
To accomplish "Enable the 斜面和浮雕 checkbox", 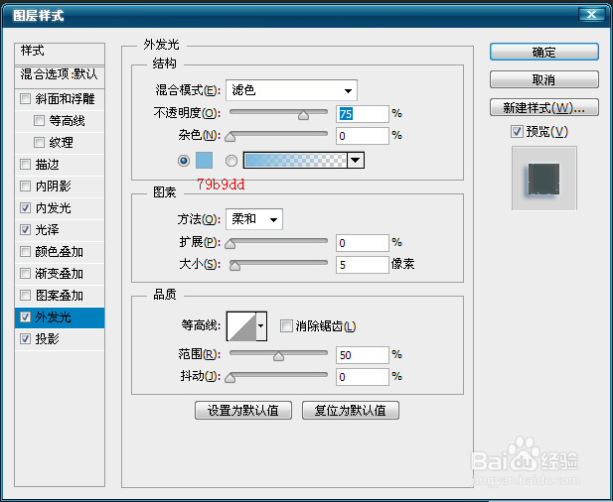I will [26, 99].
